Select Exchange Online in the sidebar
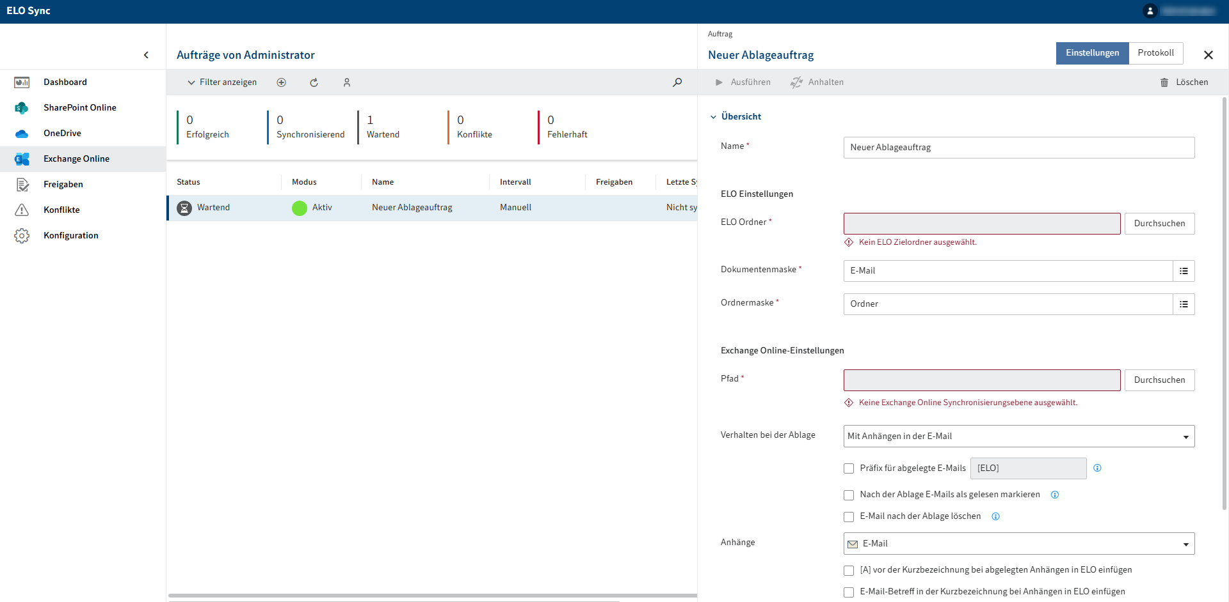 (x=83, y=159)
